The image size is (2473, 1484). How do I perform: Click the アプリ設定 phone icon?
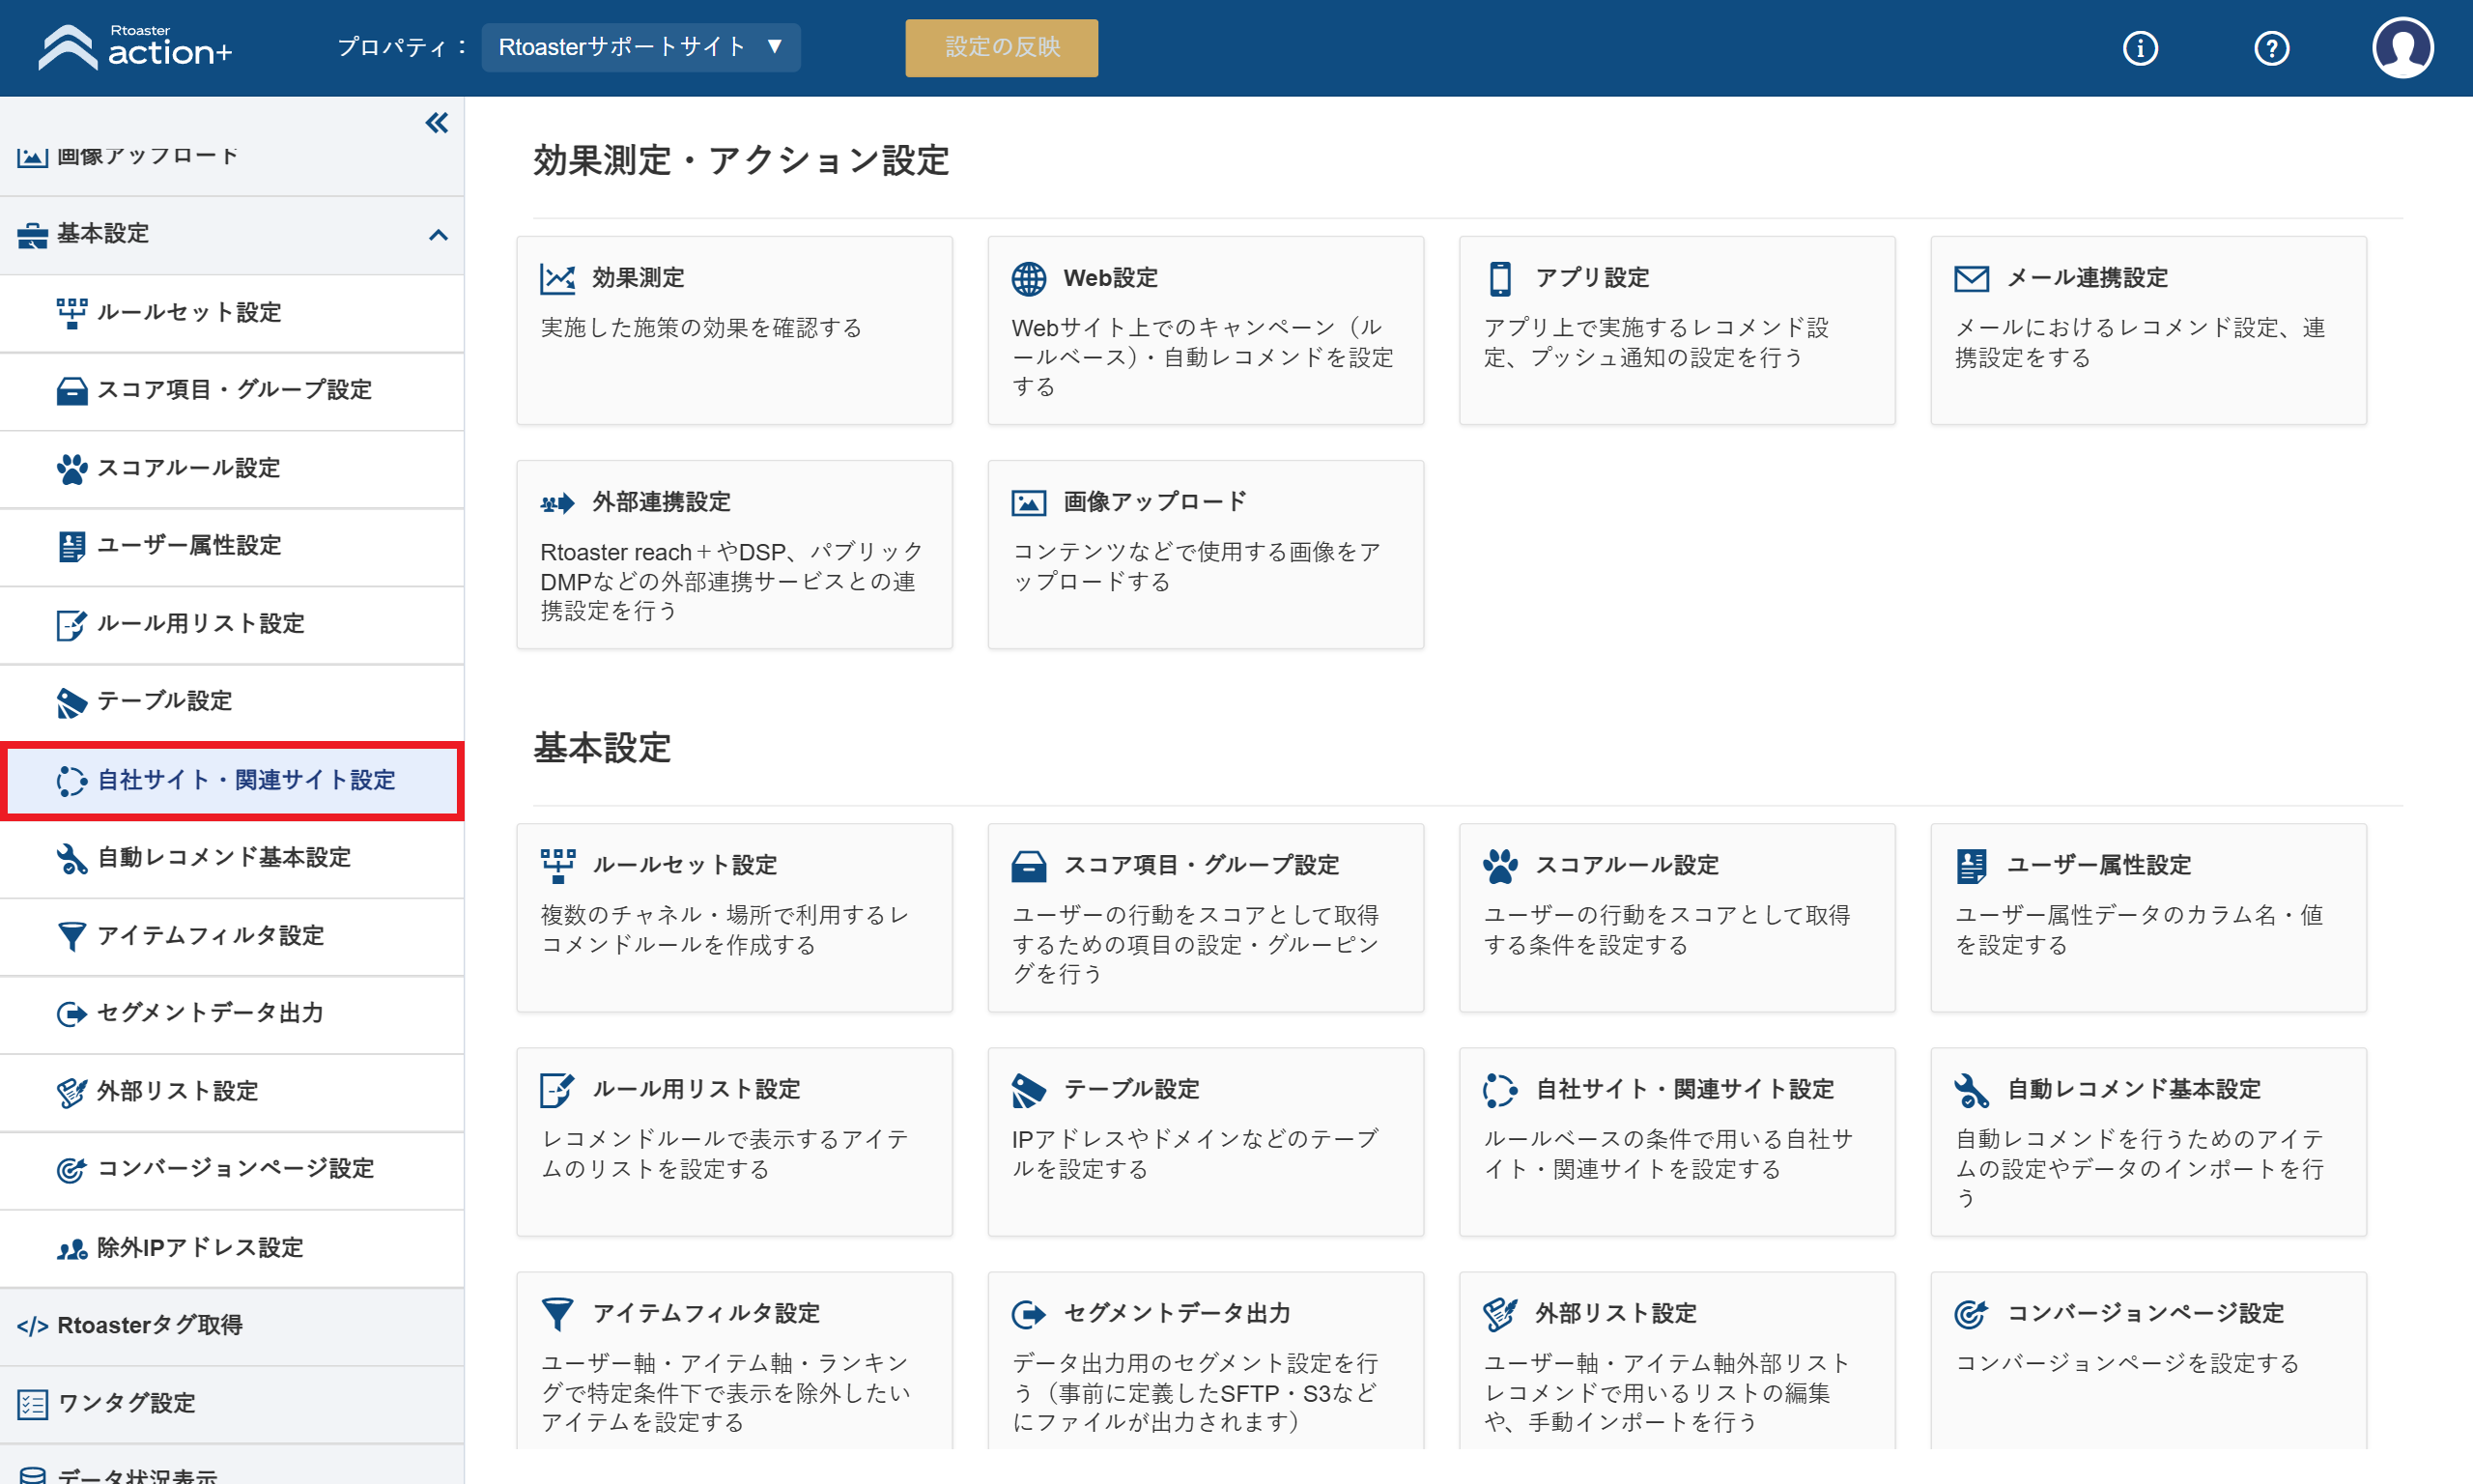(x=1499, y=278)
